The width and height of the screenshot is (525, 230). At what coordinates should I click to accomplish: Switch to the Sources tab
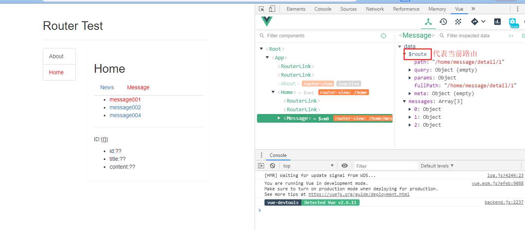coord(349,9)
